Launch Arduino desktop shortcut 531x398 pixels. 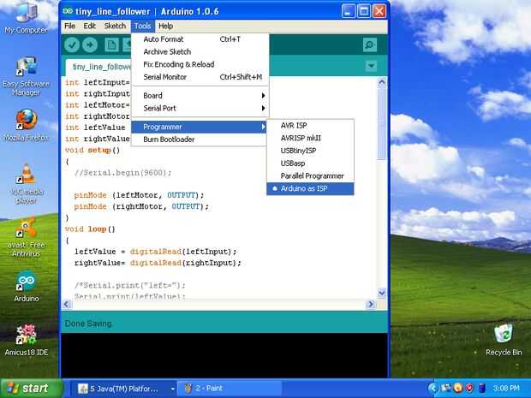tap(26, 286)
